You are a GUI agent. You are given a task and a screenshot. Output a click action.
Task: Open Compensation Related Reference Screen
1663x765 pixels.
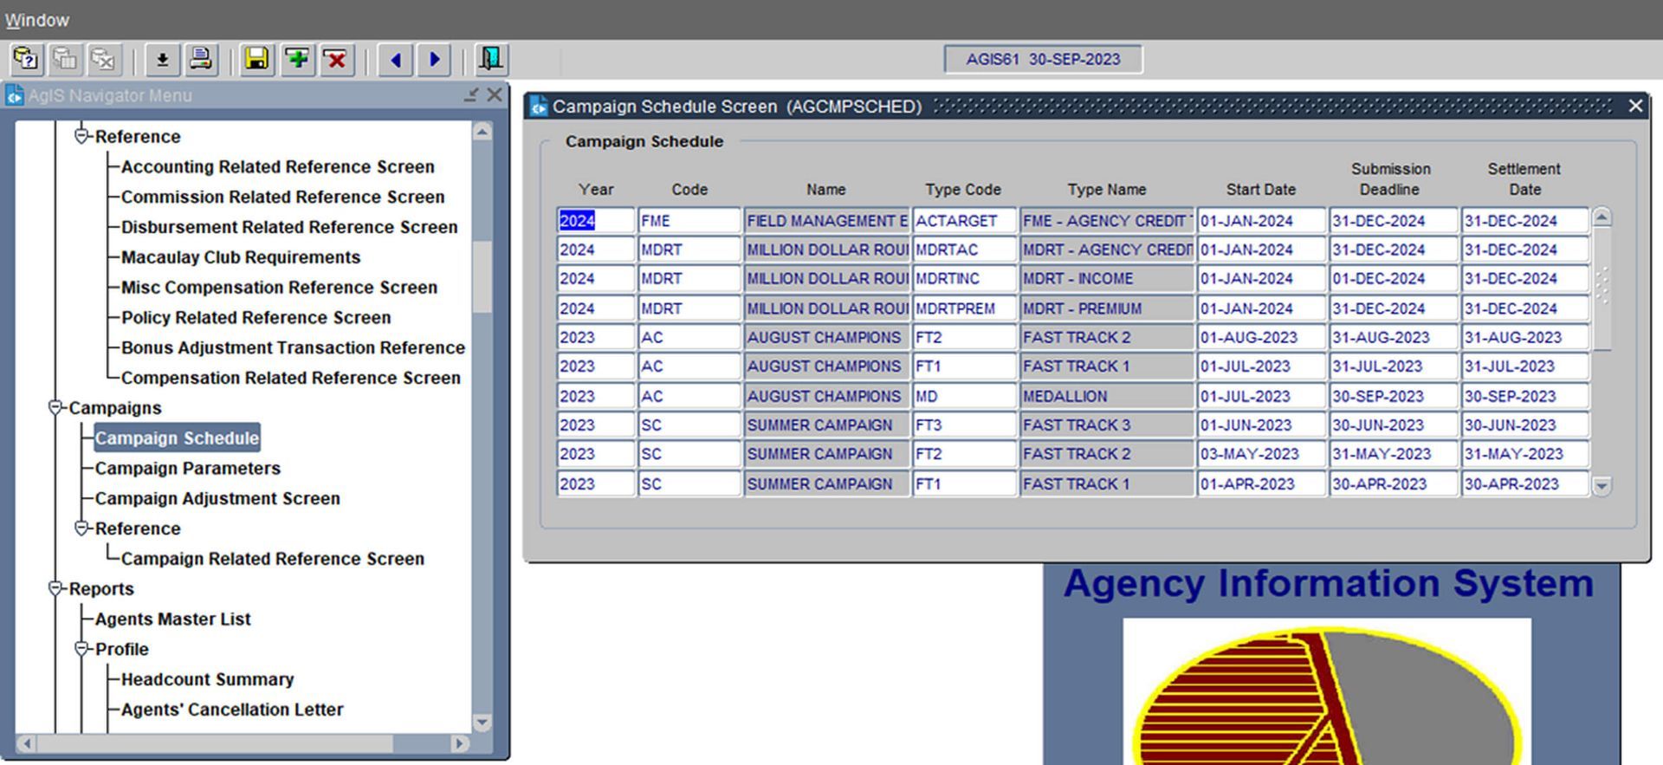point(291,378)
